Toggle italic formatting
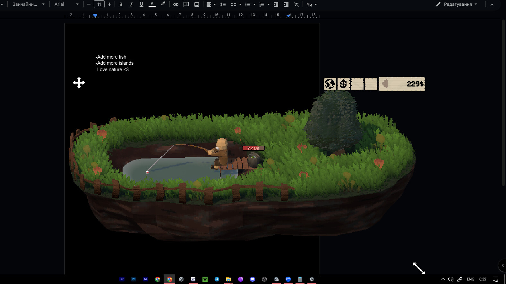The width and height of the screenshot is (506, 284). click(131, 4)
